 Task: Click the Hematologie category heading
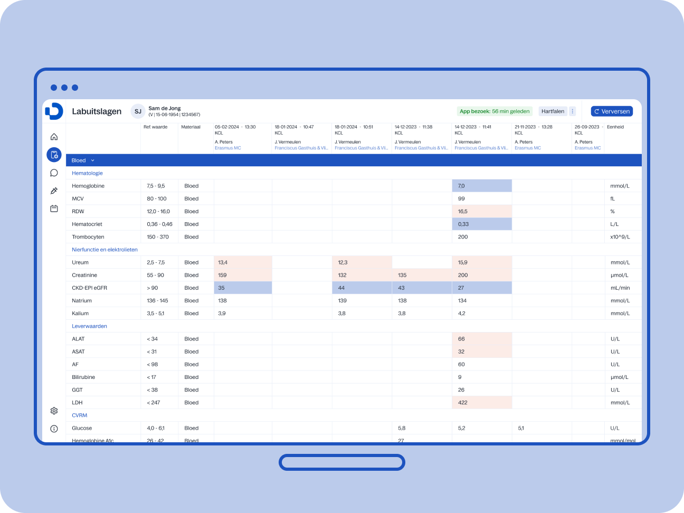point(87,173)
